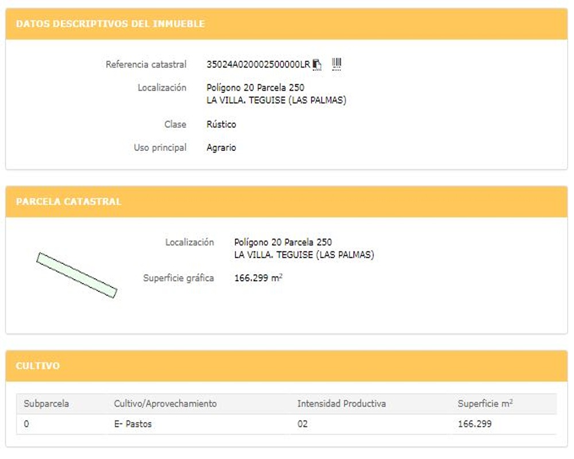Click 'LA VILLA. TEGUISE (LAS PALMAS)' in the parcel section
The height and width of the screenshot is (459, 574).
pyautogui.click(x=304, y=255)
